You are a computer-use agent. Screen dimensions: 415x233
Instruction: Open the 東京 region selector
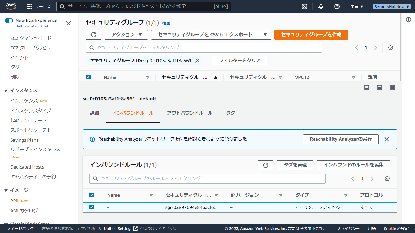click(x=357, y=6)
